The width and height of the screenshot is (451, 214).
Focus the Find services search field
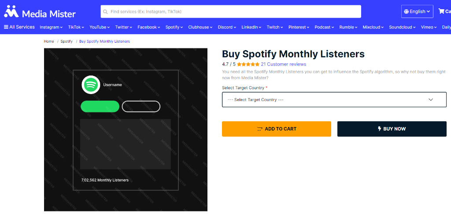coord(231,12)
